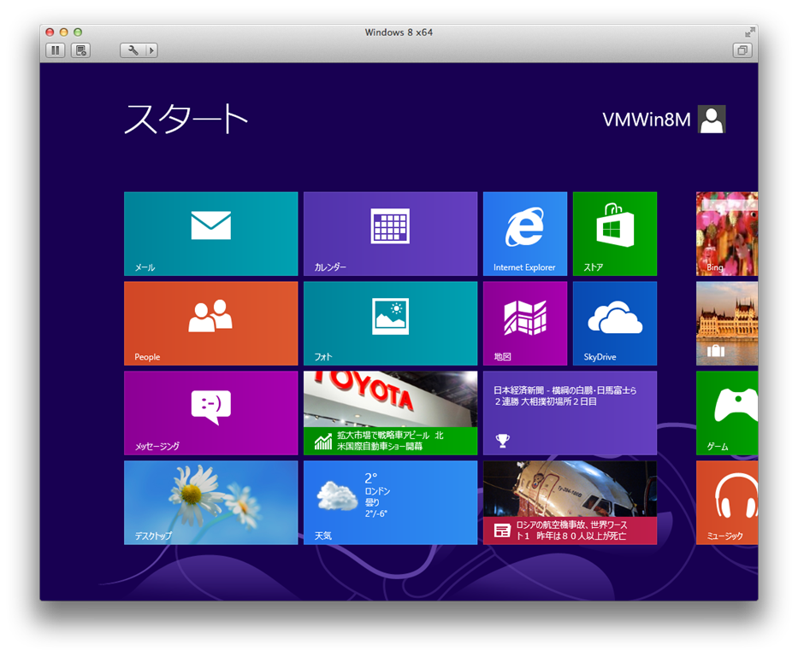798x656 pixels.
Task: Open the ストア (Store) tile
Action: [x=615, y=234]
